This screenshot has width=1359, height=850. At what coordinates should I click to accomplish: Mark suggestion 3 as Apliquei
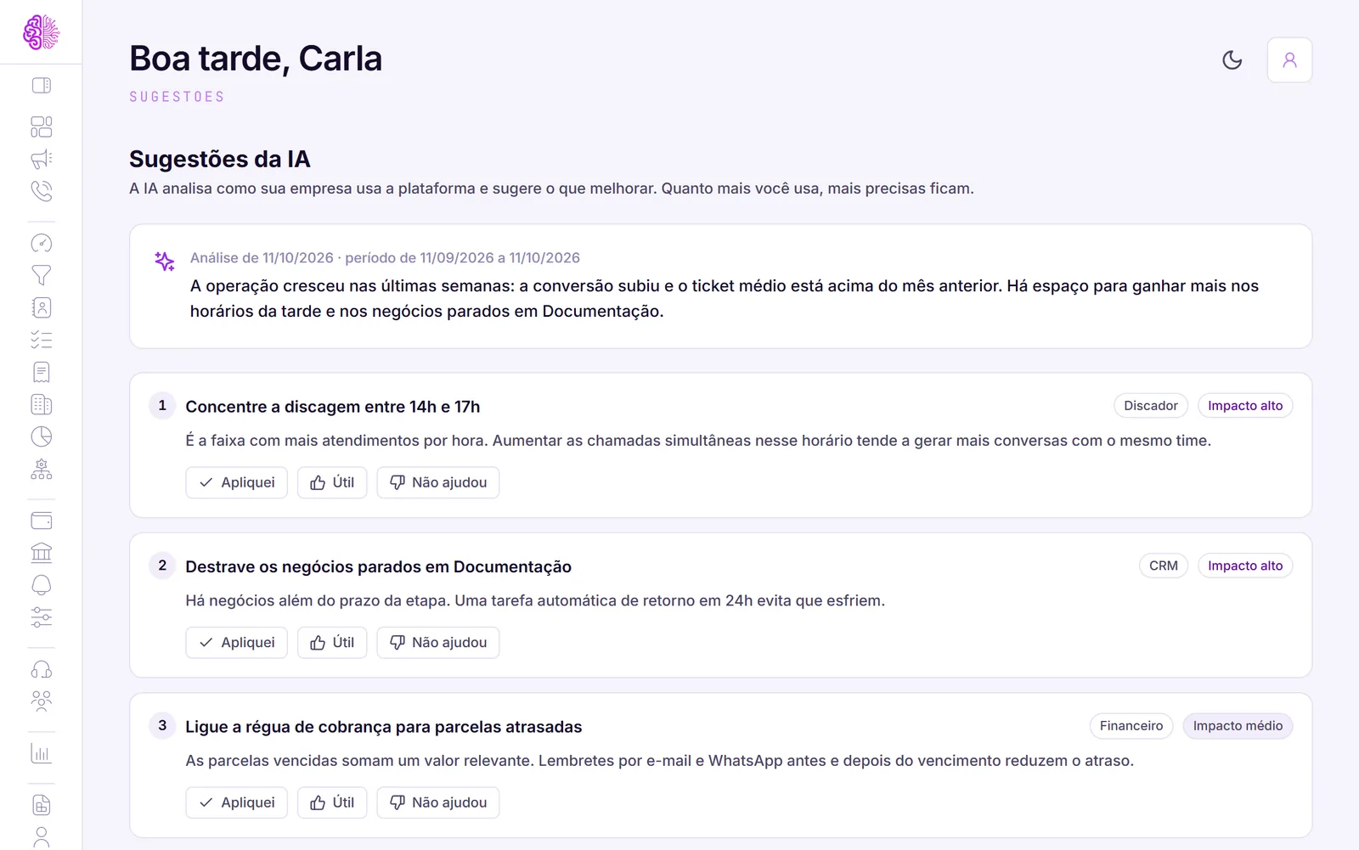(236, 802)
